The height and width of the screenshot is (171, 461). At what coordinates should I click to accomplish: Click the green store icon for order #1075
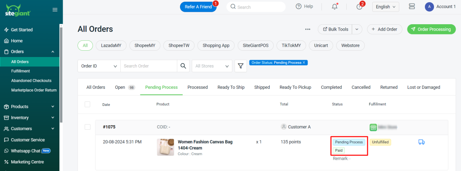point(373,127)
